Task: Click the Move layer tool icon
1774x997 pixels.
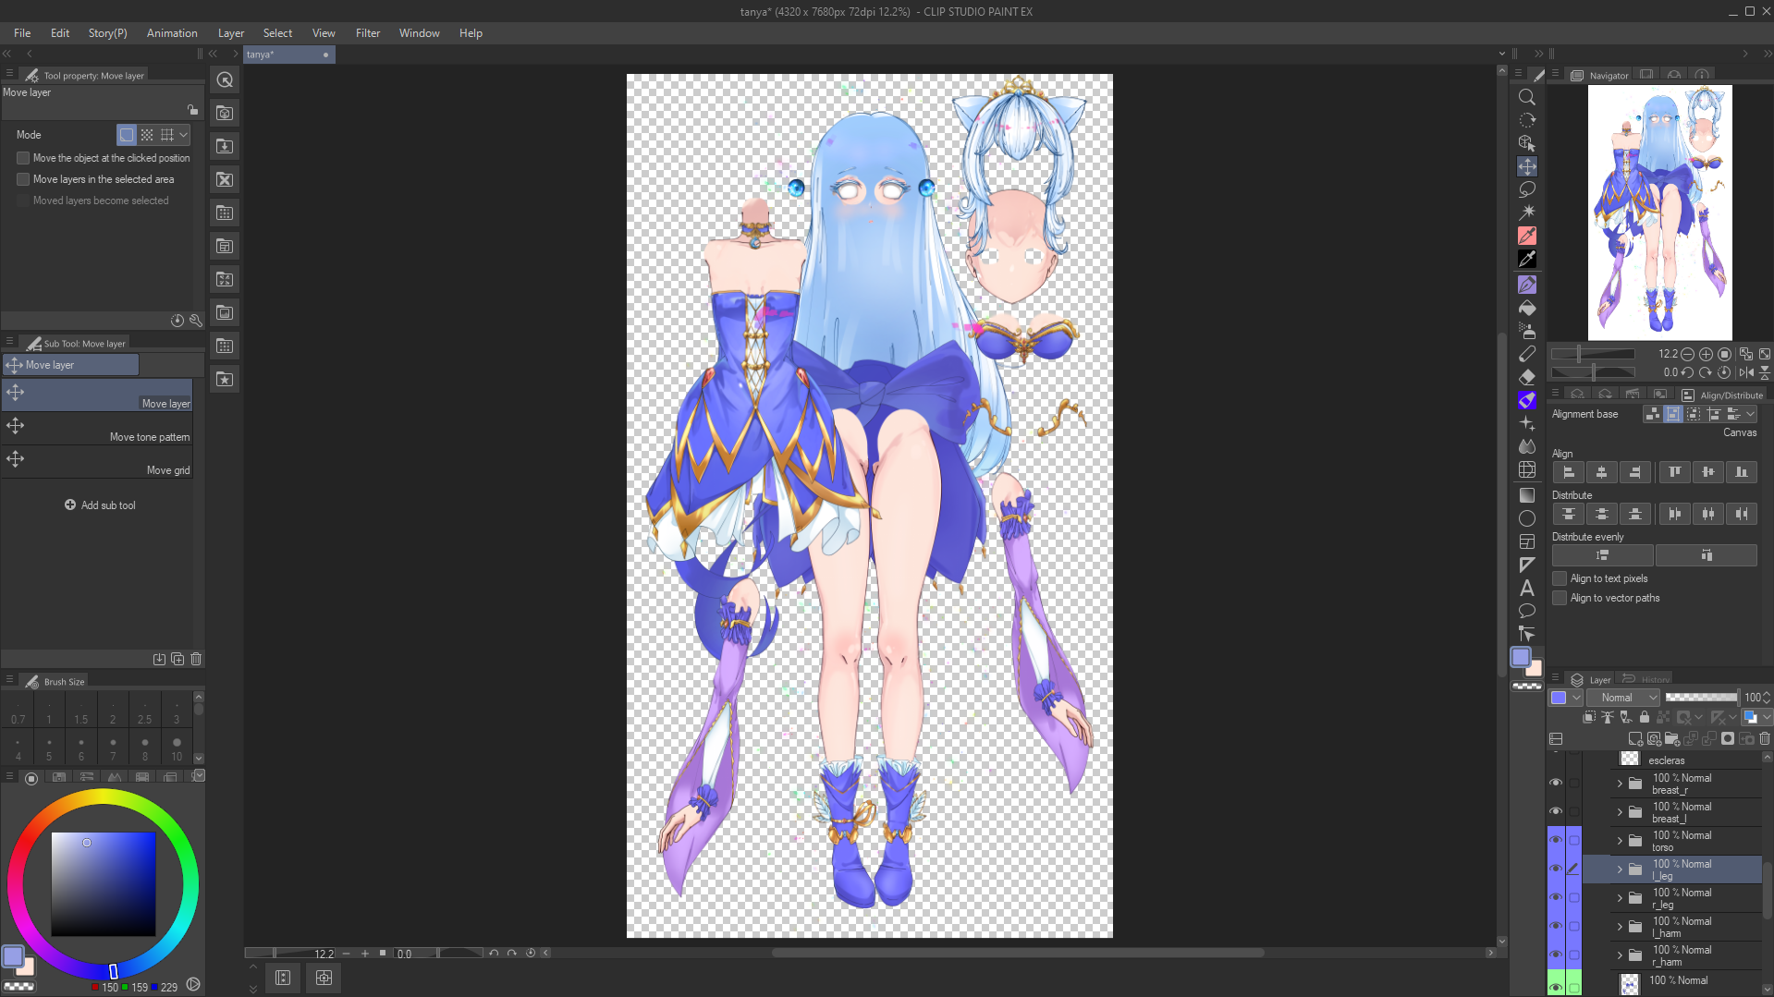Action: tap(1526, 166)
